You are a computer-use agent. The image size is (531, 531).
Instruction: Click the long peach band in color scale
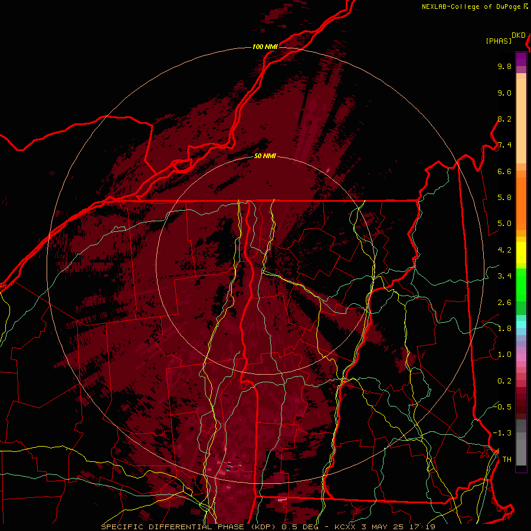click(x=521, y=121)
